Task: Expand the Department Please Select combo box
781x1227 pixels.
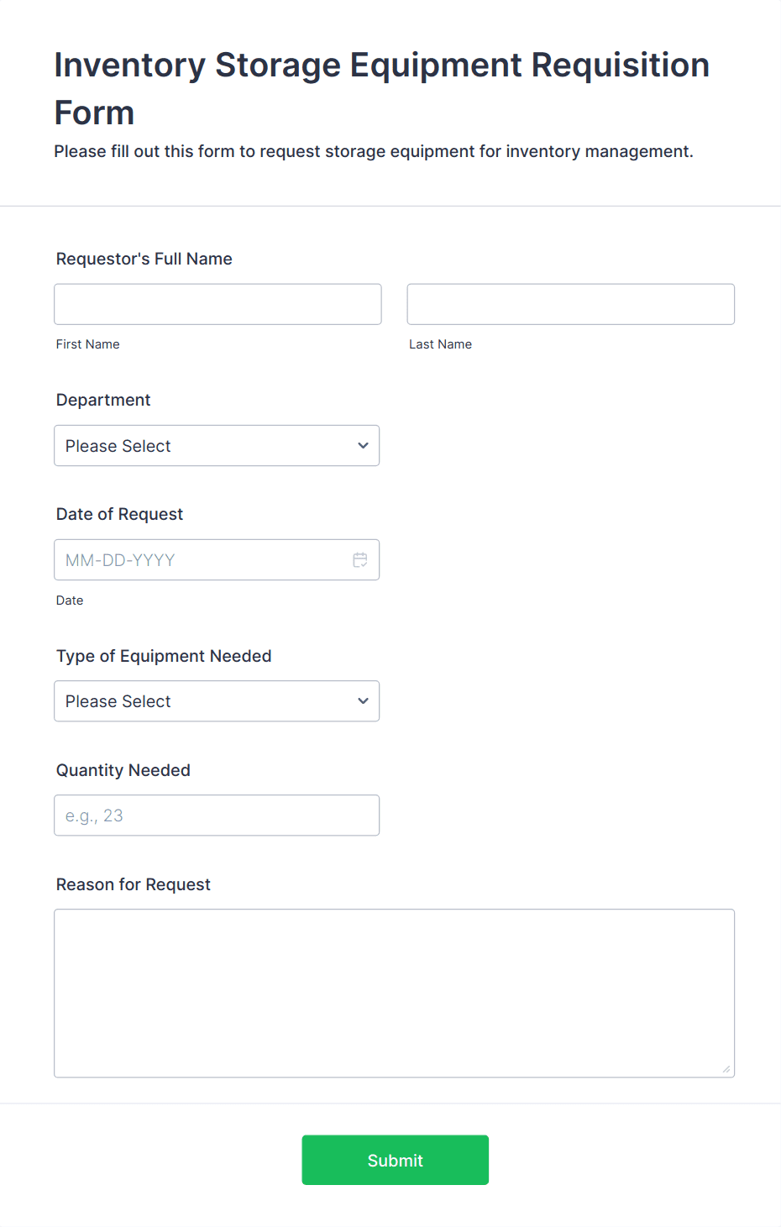Action: point(217,446)
